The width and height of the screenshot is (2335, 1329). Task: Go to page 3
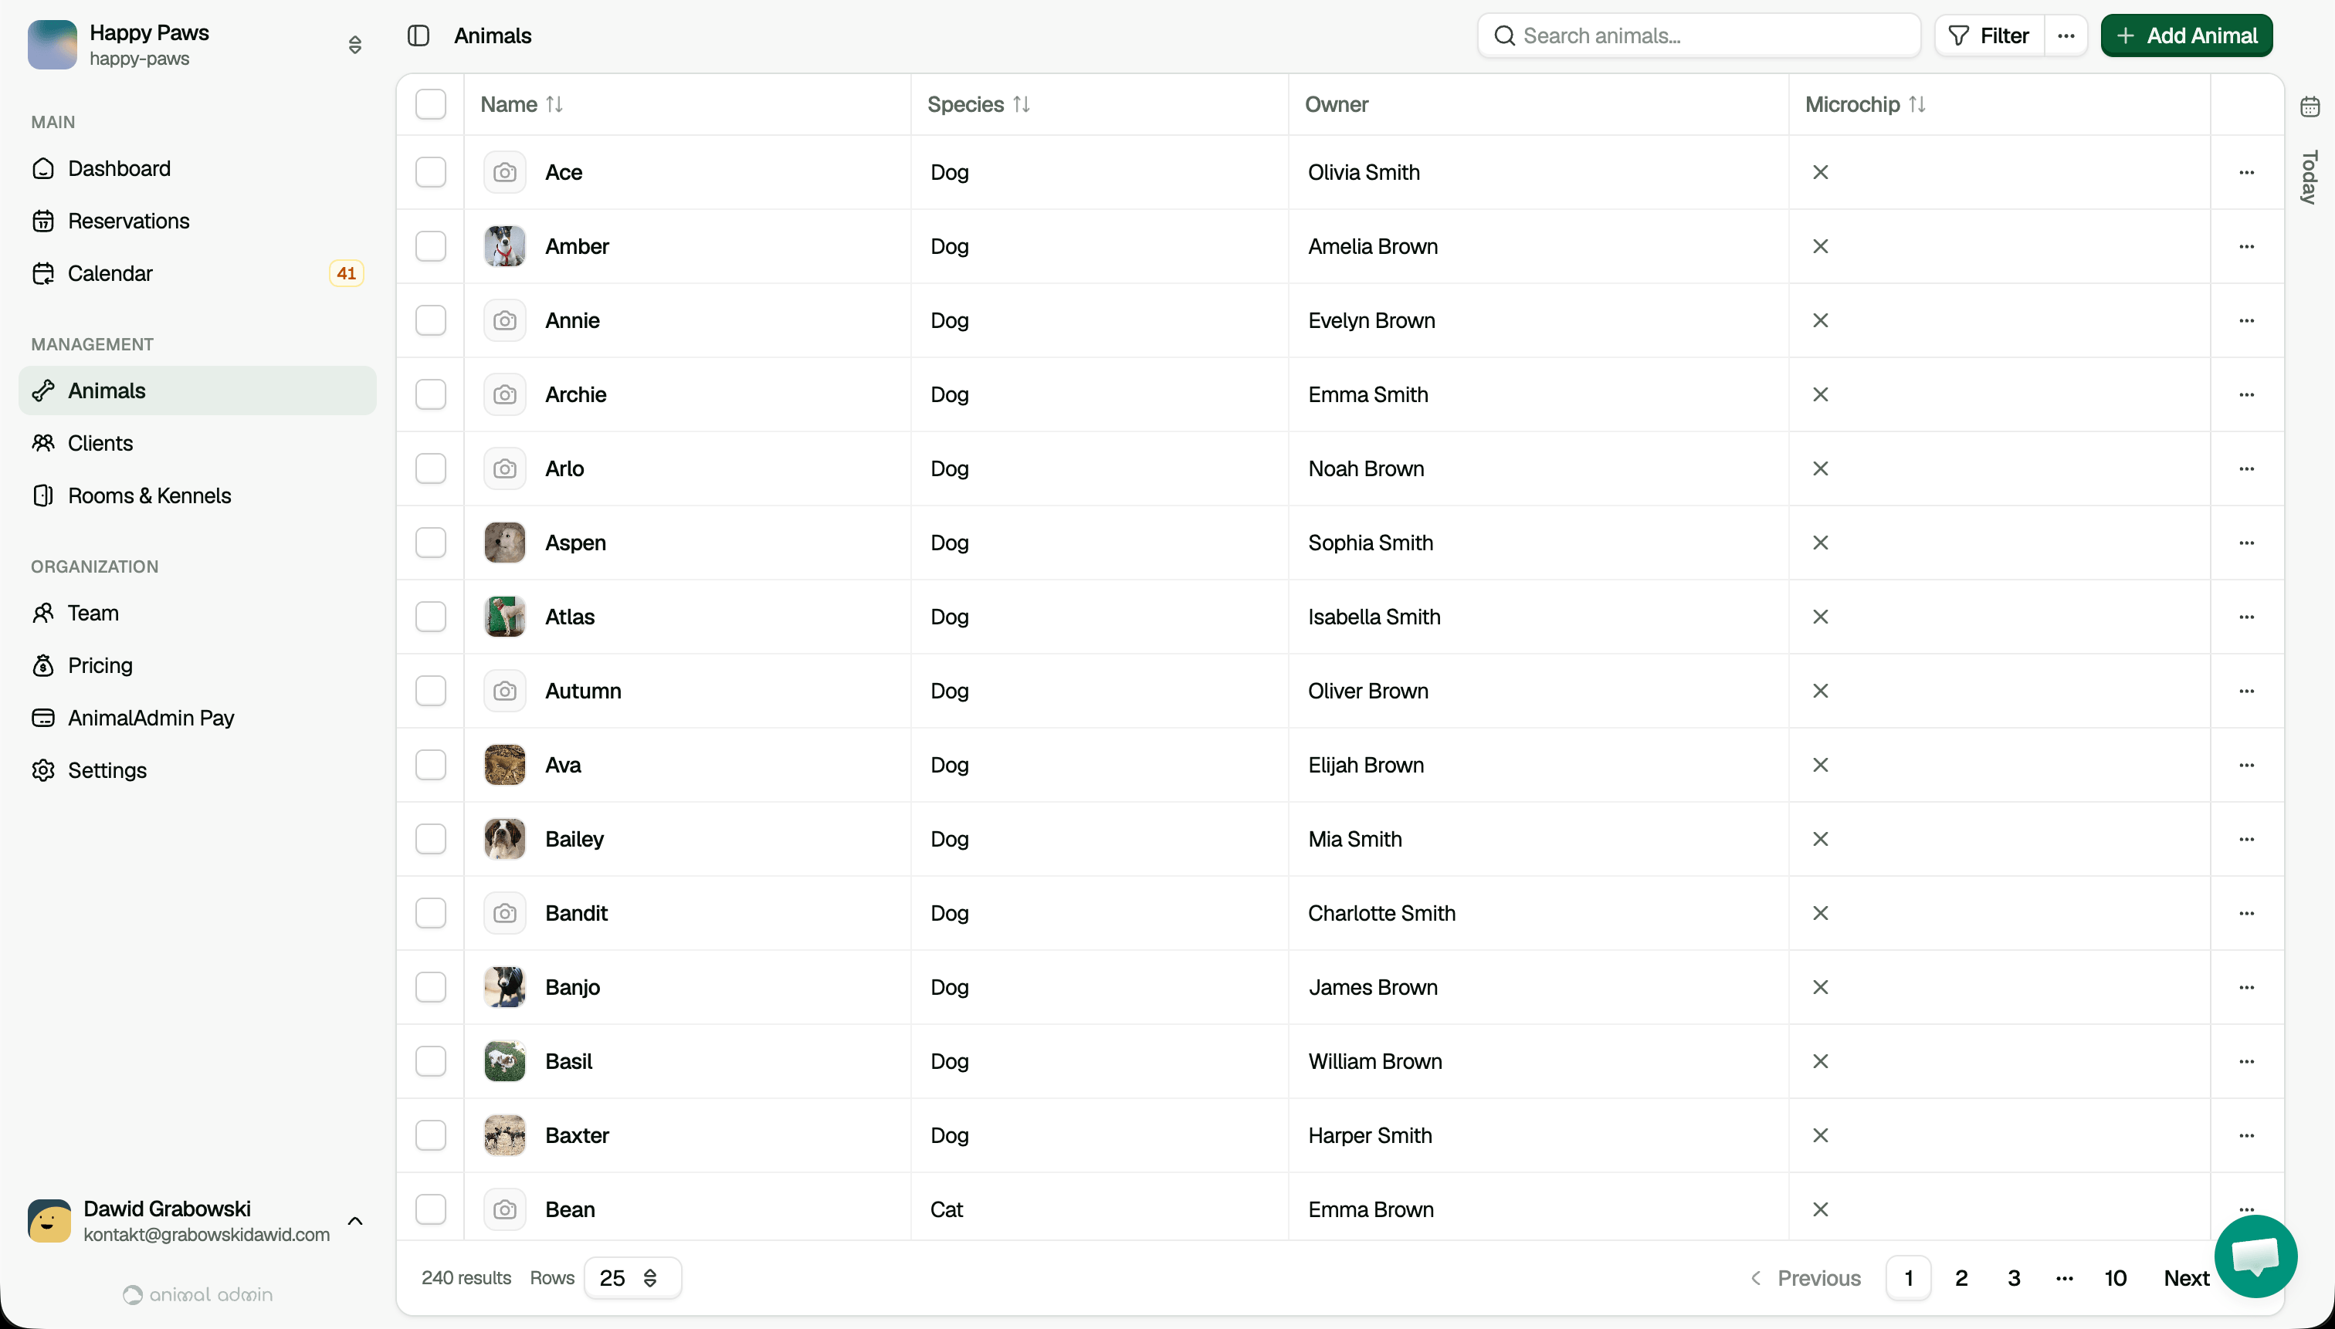2014,1278
